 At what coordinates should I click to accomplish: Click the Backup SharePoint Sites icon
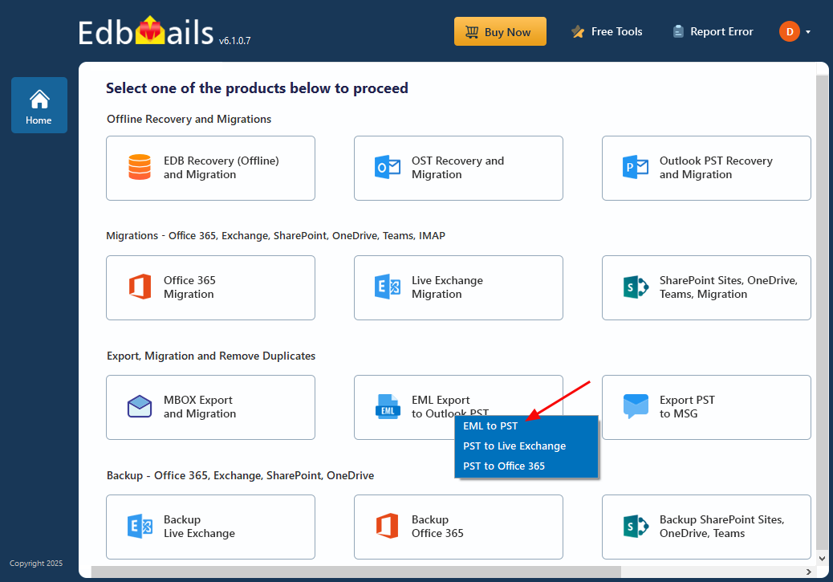click(636, 526)
